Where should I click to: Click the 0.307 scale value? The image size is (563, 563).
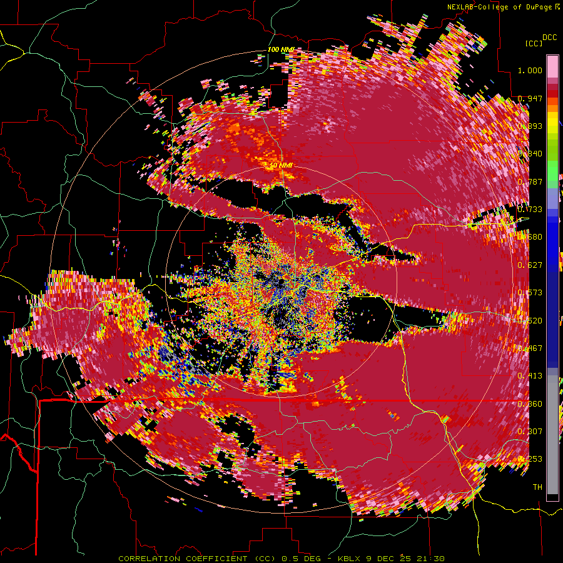point(530,432)
